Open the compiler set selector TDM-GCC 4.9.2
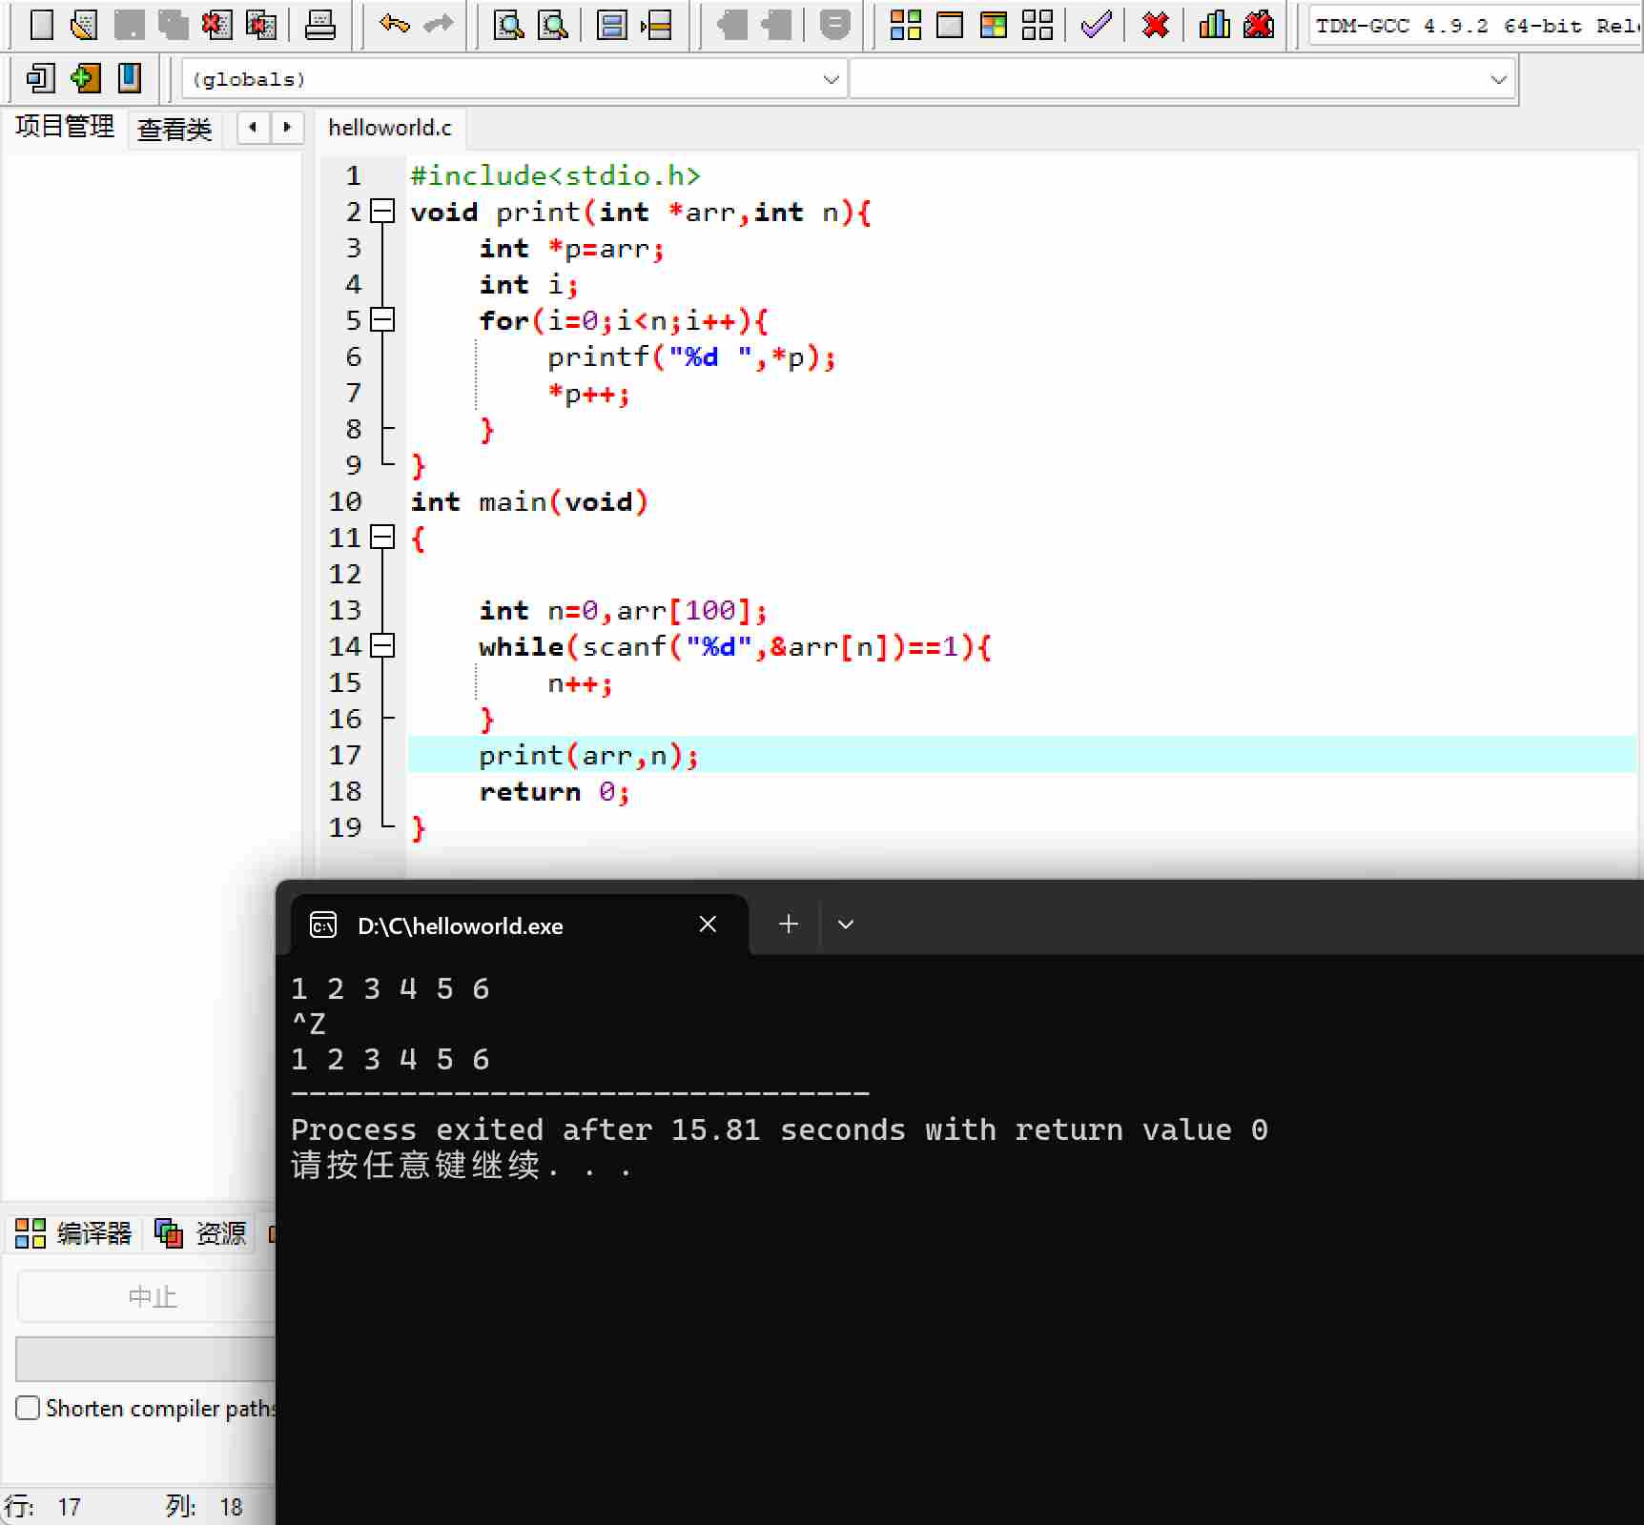Viewport: 1644px width, 1525px height. point(1475,26)
